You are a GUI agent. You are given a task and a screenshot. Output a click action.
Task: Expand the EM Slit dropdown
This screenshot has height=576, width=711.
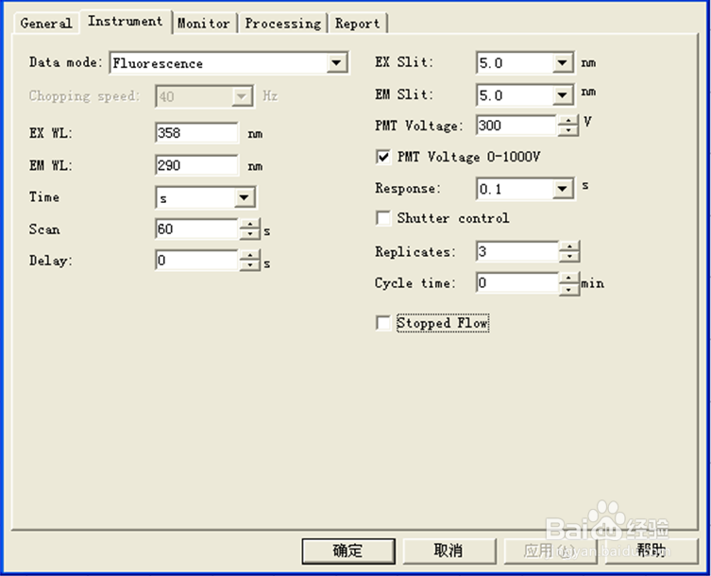(562, 95)
